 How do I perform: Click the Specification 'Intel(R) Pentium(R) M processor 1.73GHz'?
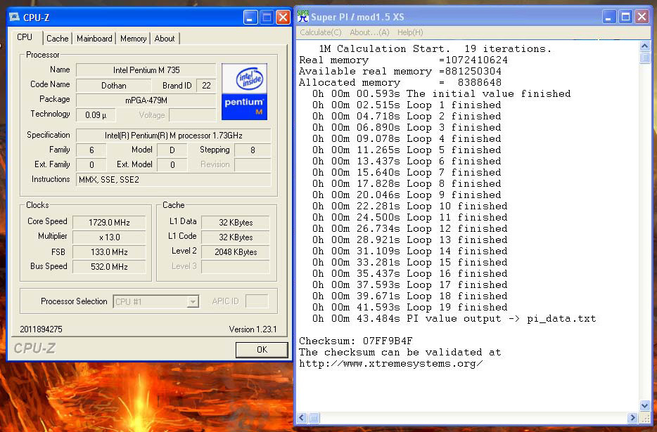174,135
